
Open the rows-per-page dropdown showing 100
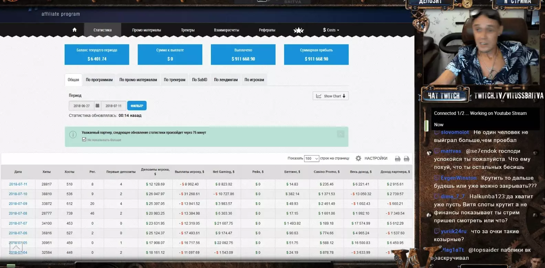click(x=311, y=159)
